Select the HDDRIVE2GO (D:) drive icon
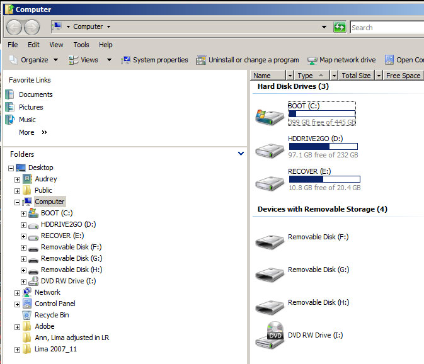The image size is (424, 364). (x=270, y=149)
